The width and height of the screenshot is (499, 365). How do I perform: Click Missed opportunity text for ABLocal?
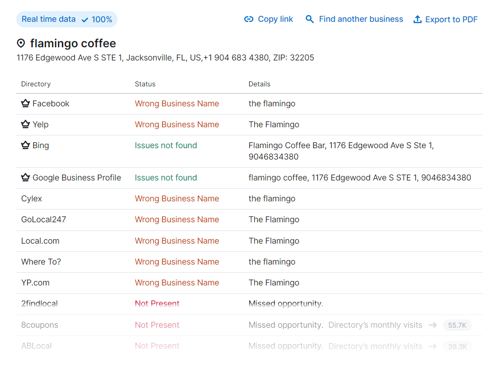click(x=286, y=346)
